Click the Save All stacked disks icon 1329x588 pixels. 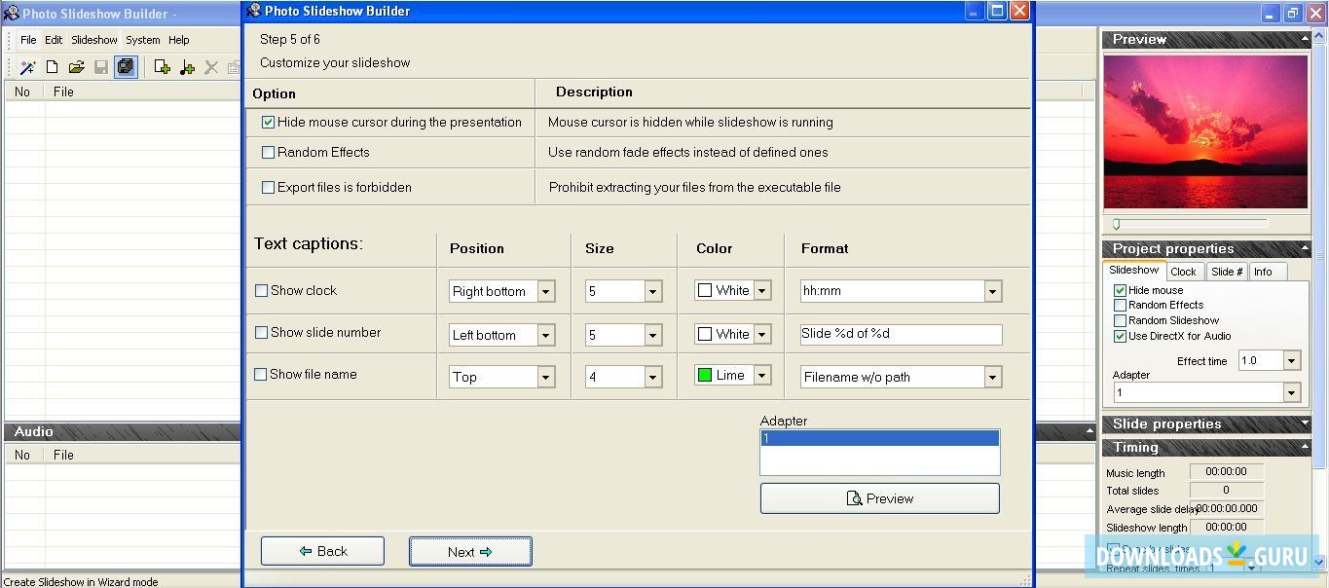coord(125,67)
